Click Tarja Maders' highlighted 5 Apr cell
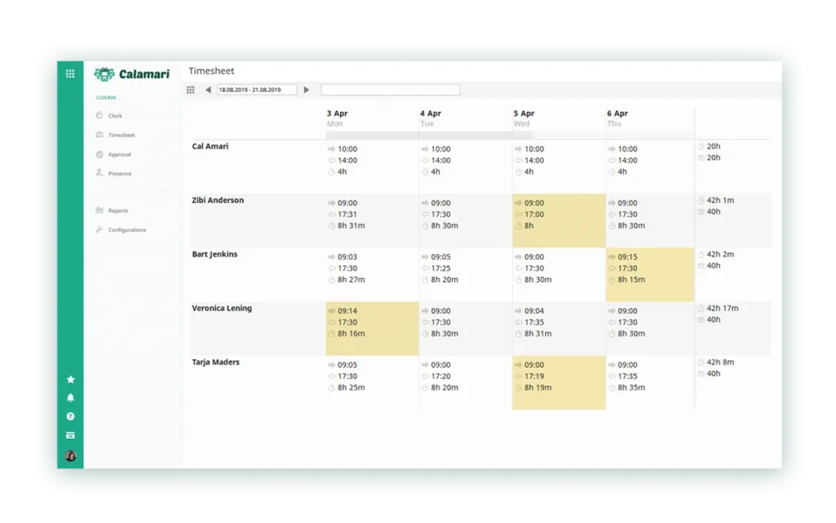 pos(559,382)
